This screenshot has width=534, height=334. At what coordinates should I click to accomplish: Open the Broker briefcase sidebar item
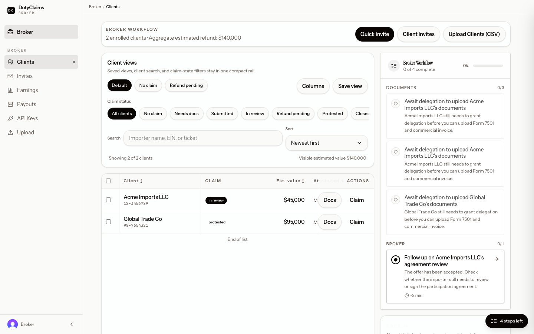click(x=41, y=32)
